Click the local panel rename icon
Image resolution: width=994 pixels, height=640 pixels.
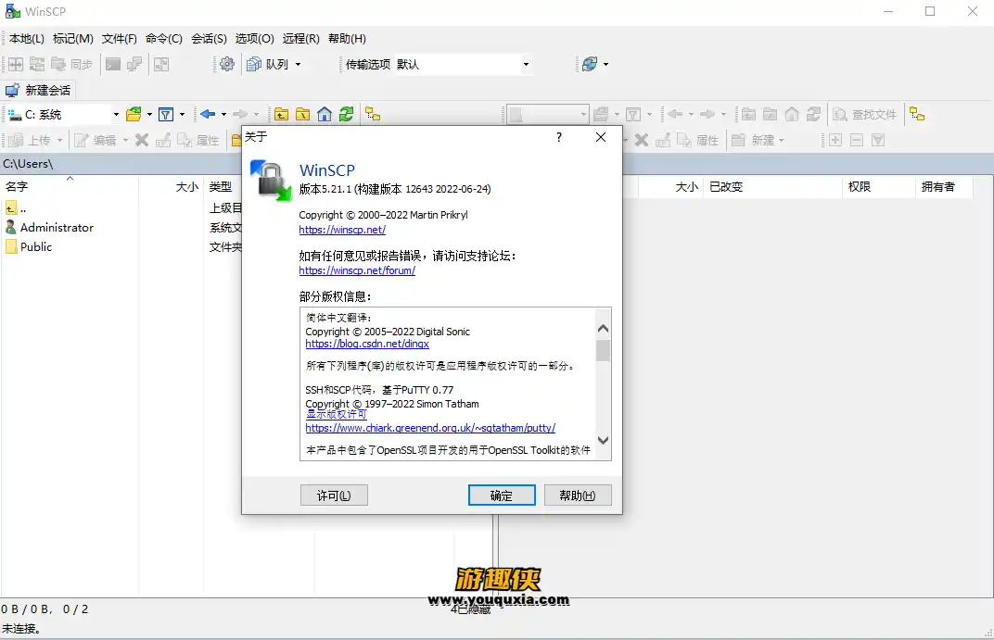163,140
